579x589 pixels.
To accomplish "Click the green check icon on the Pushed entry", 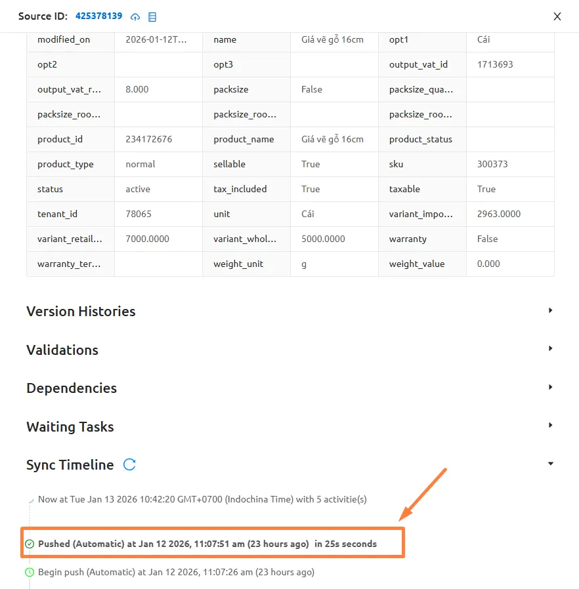I will 29,544.
